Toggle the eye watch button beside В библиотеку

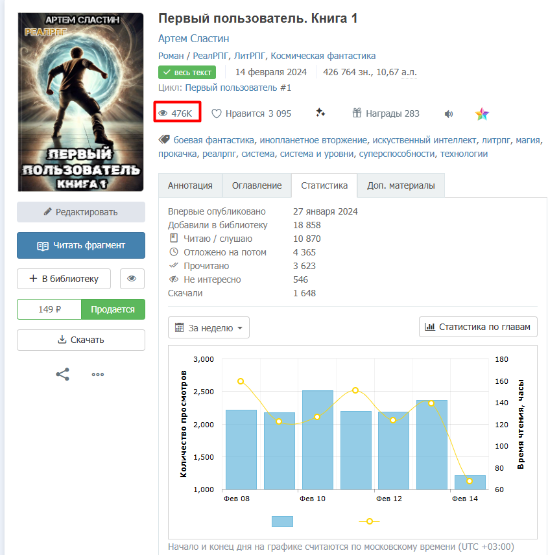pyautogui.click(x=132, y=279)
